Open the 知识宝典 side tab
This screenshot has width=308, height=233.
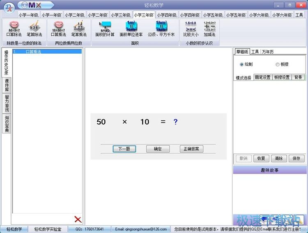(x=7, y=124)
